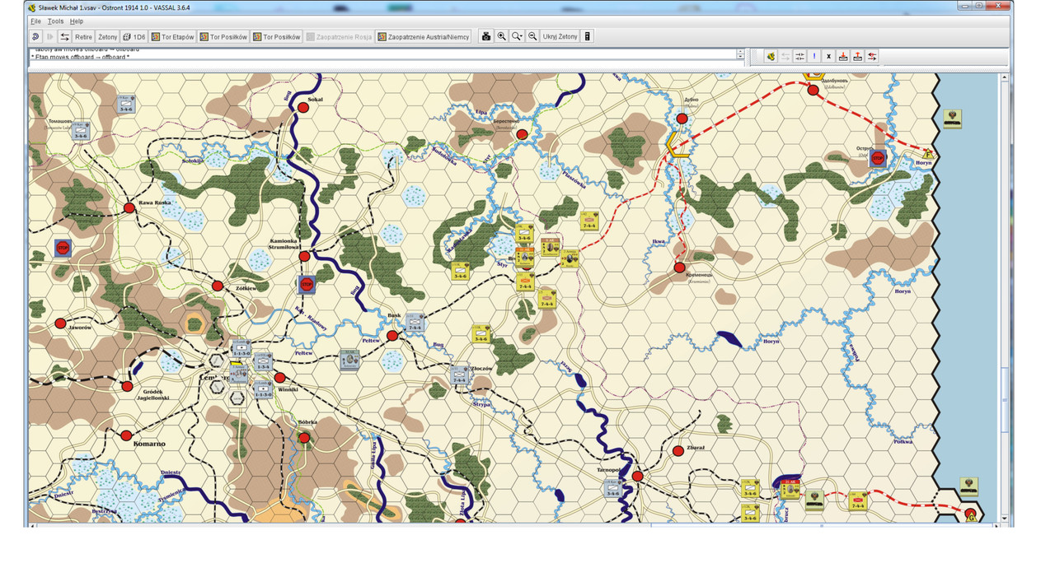This screenshot has height=577, width=1055.
Task: Click the map's horizontal scrollbar left arrow
Action: point(33,525)
